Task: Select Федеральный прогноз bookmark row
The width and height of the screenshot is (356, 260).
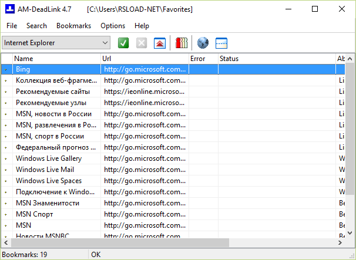Action: pos(173,147)
